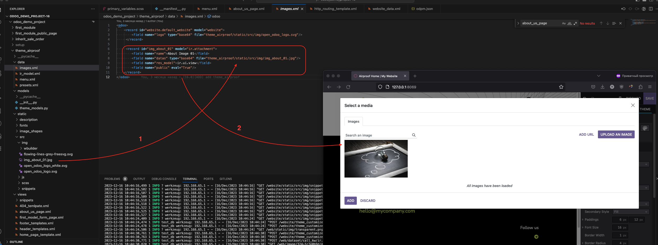Screen dimensions: 658x245
Task: Open Firefox downloads icon
Action: (602, 87)
